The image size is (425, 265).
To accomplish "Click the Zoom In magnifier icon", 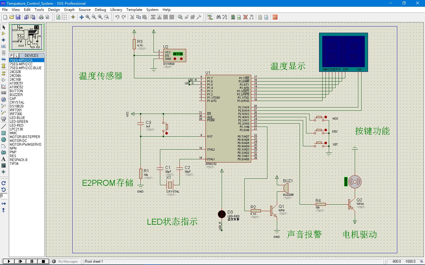I will coord(88,17).
